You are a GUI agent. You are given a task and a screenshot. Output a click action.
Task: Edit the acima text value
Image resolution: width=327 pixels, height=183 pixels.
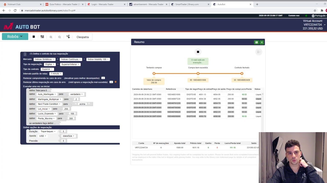coord(82,104)
